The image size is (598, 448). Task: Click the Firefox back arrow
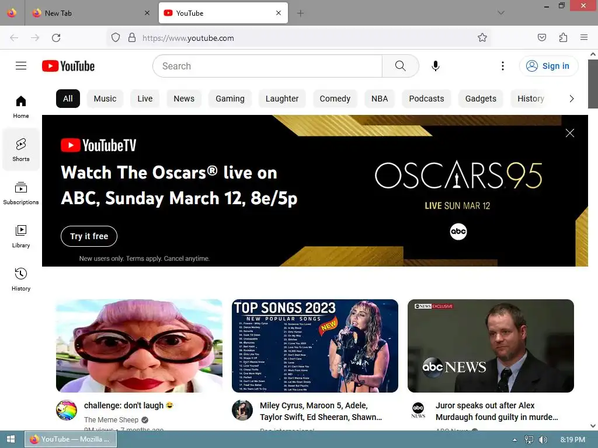(x=14, y=38)
